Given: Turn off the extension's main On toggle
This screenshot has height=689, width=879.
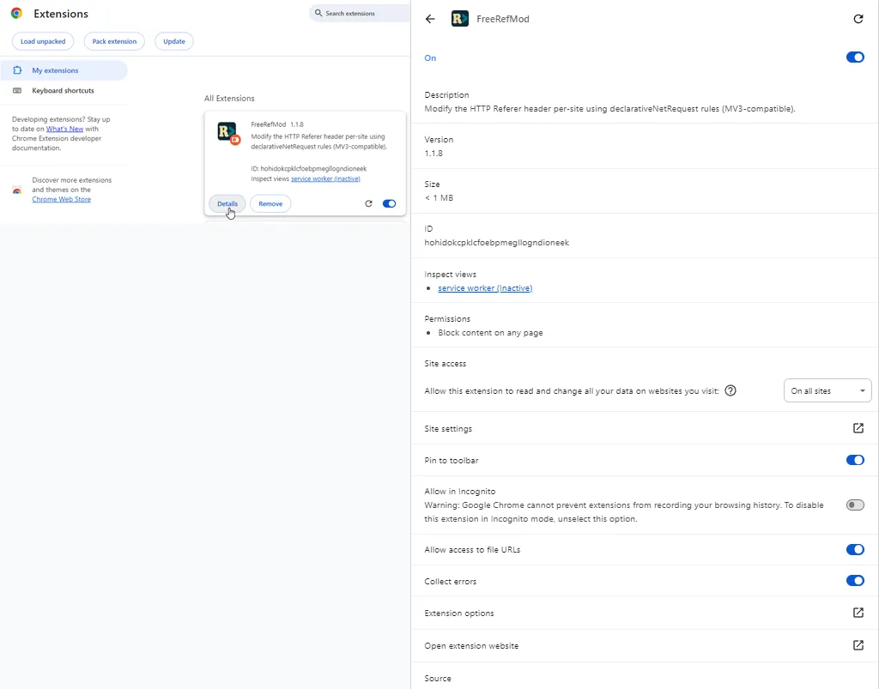Looking at the screenshot, I should click(854, 57).
